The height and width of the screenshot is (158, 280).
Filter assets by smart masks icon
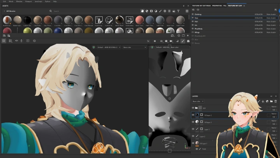[151, 11]
